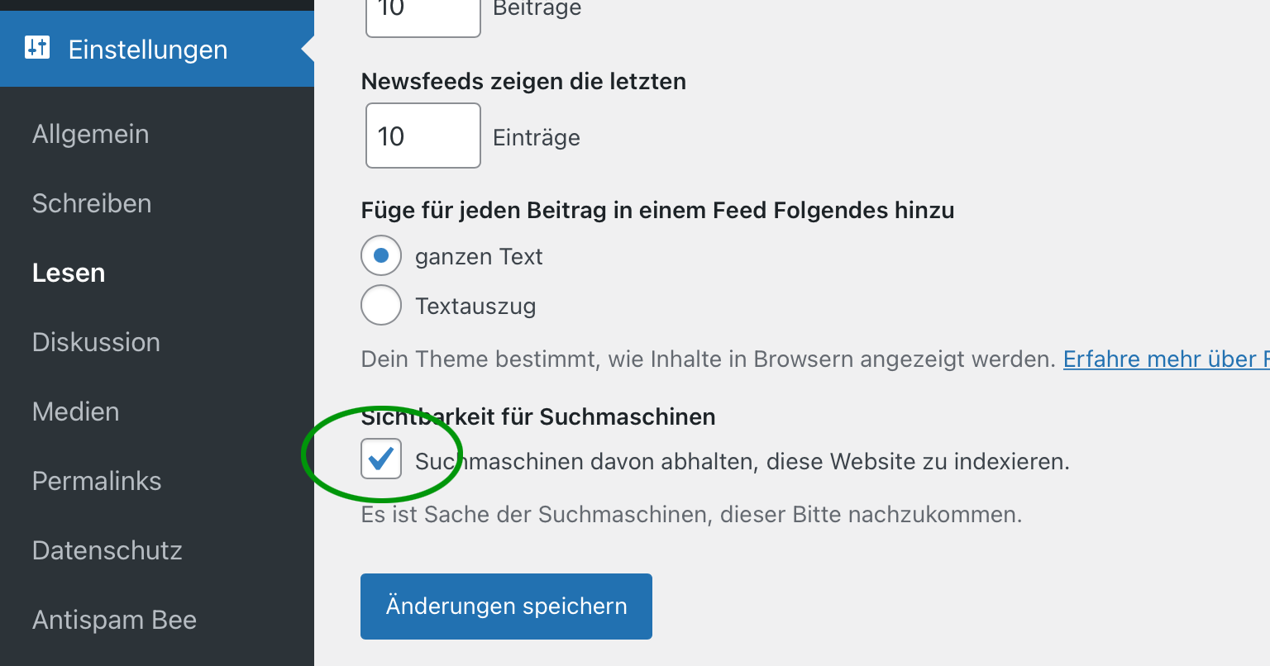
Task: Click the 'ganzen Text' option label
Action: point(479,257)
